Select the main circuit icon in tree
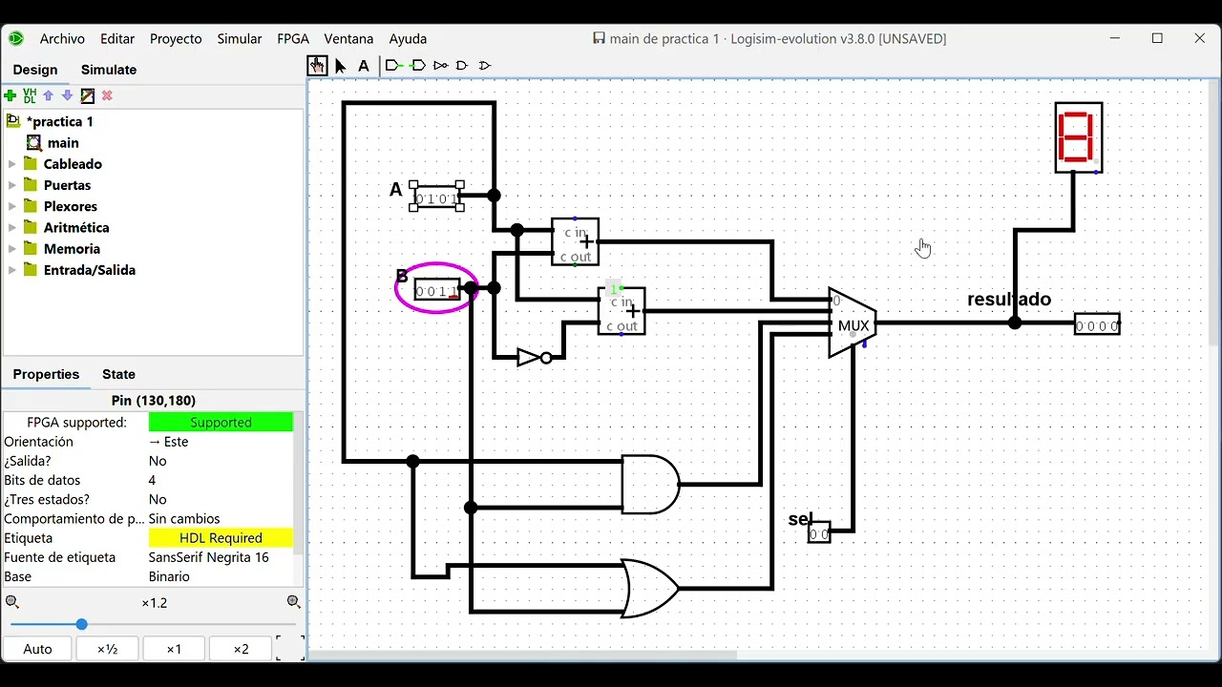 point(34,143)
